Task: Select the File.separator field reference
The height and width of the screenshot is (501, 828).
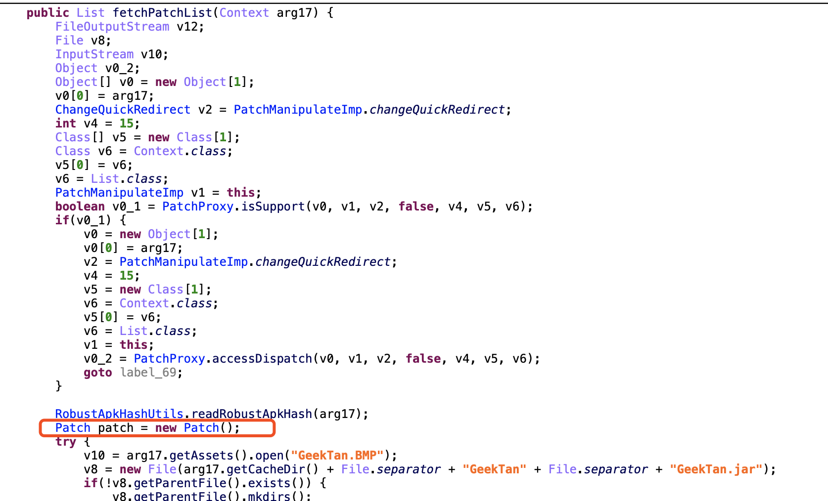Action: [x=392, y=469]
